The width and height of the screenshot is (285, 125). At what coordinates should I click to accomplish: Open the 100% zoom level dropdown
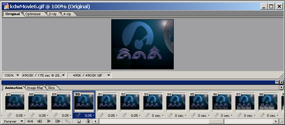pos(11,75)
